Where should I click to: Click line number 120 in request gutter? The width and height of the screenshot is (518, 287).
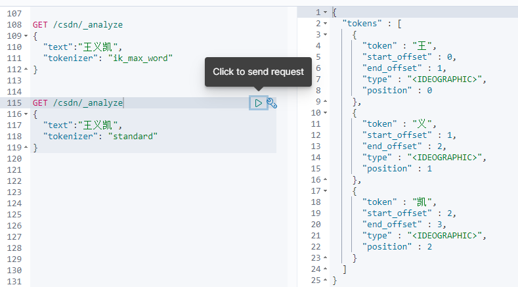[14, 159]
